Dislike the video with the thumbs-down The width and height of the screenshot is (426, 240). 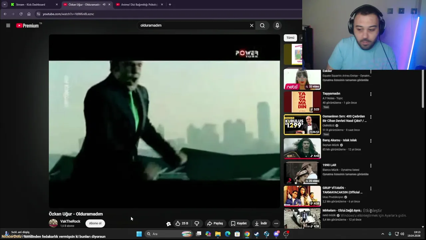pyautogui.click(x=197, y=223)
